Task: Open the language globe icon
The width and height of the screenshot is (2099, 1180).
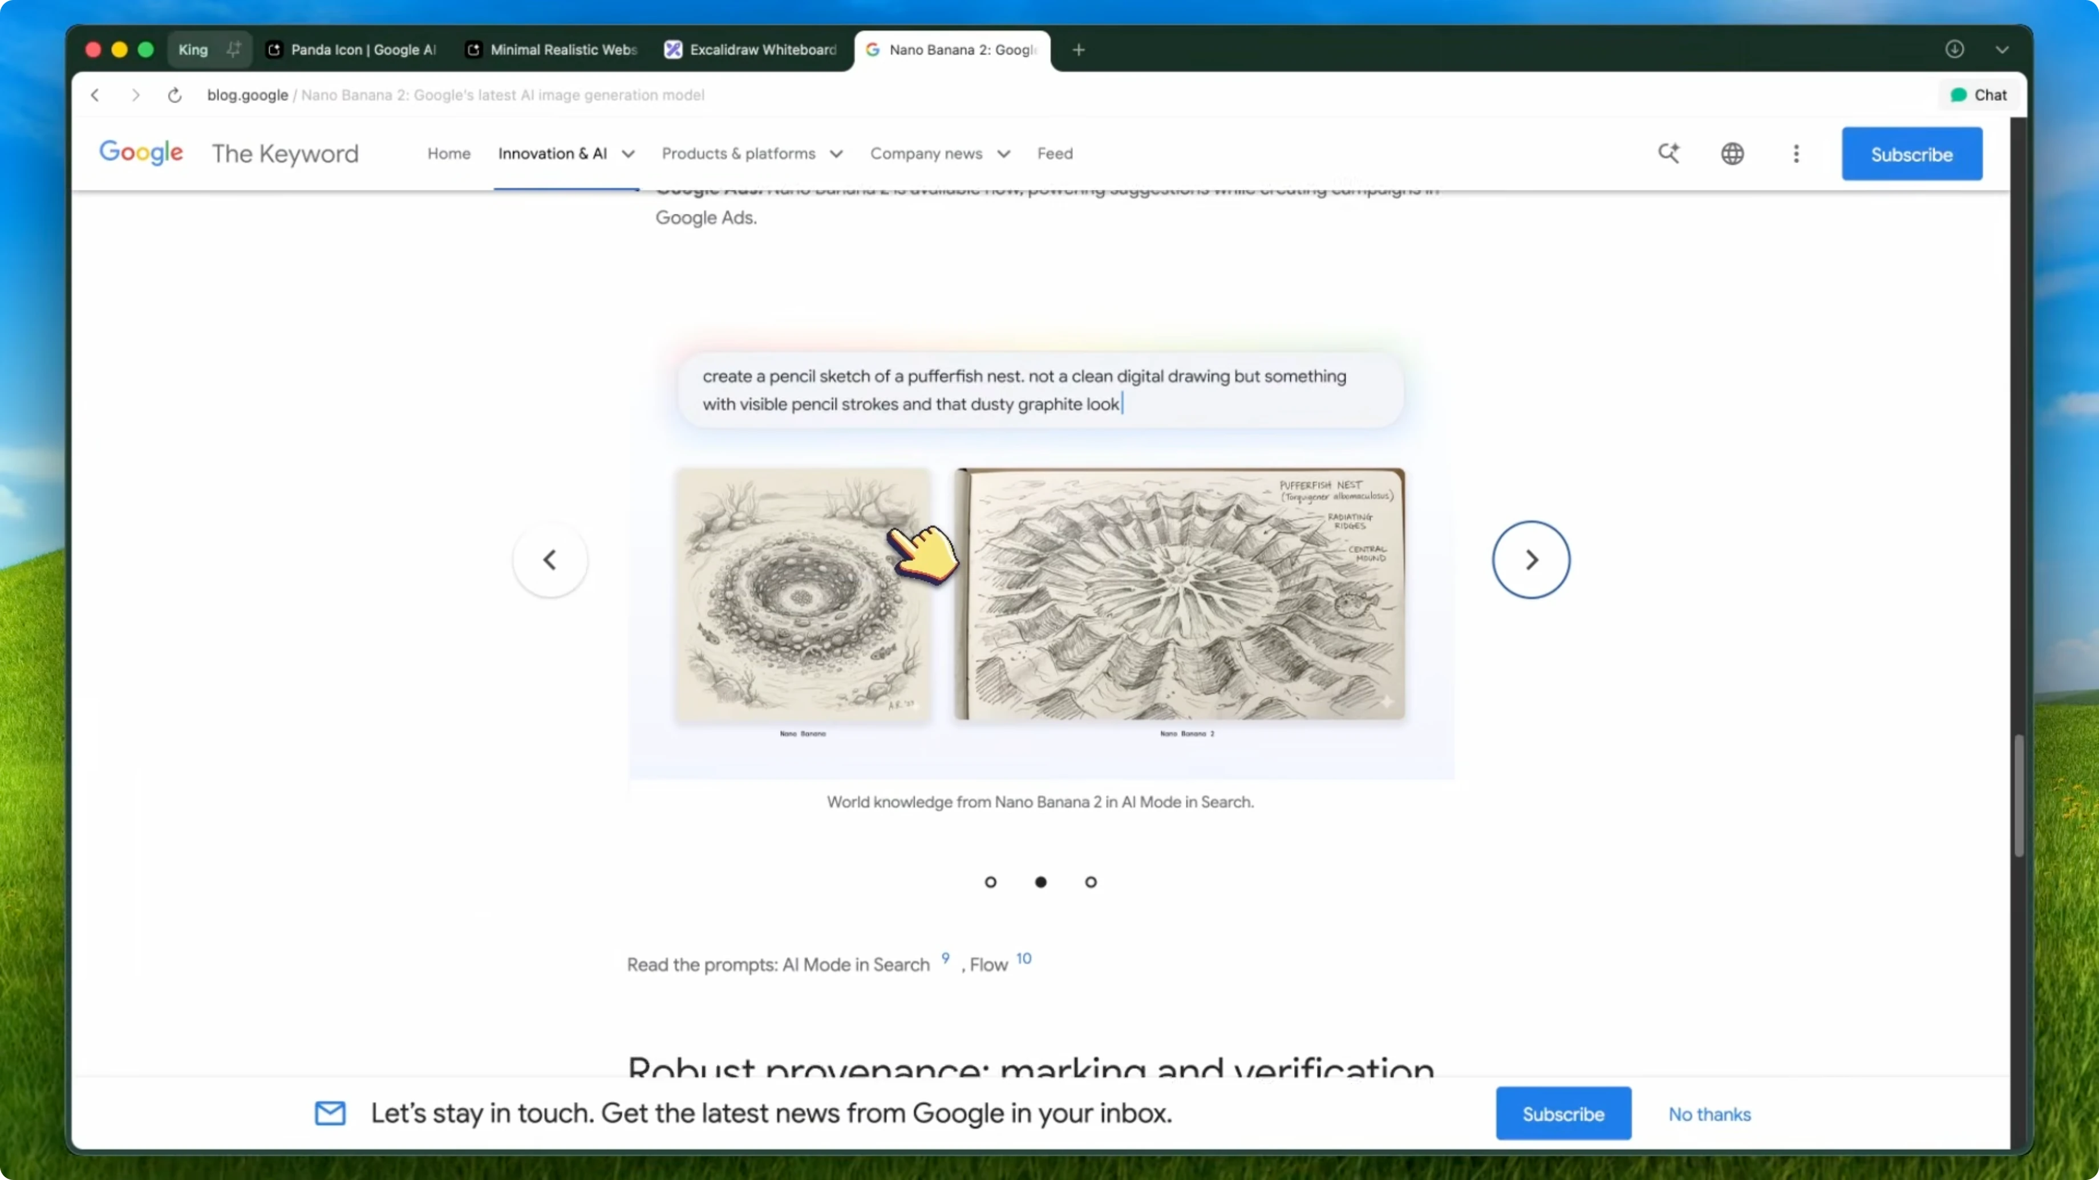Action: [1733, 153]
